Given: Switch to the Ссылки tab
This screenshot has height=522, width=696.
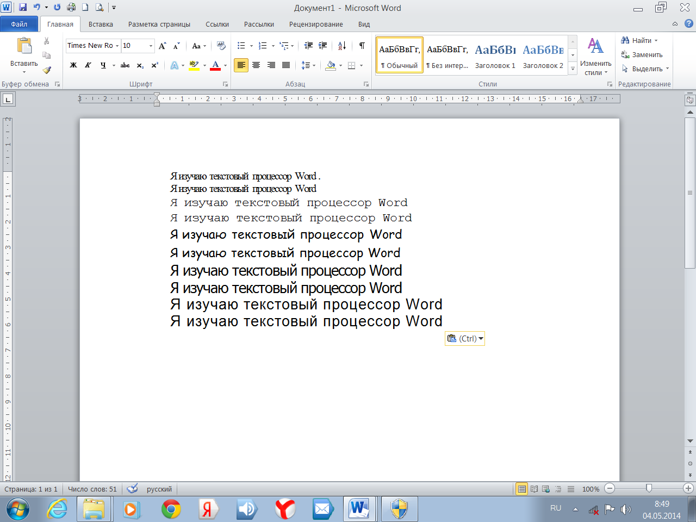Looking at the screenshot, I should click(x=217, y=24).
